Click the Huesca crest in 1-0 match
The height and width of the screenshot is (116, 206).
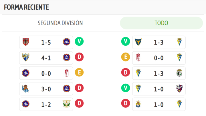point(179,89)
